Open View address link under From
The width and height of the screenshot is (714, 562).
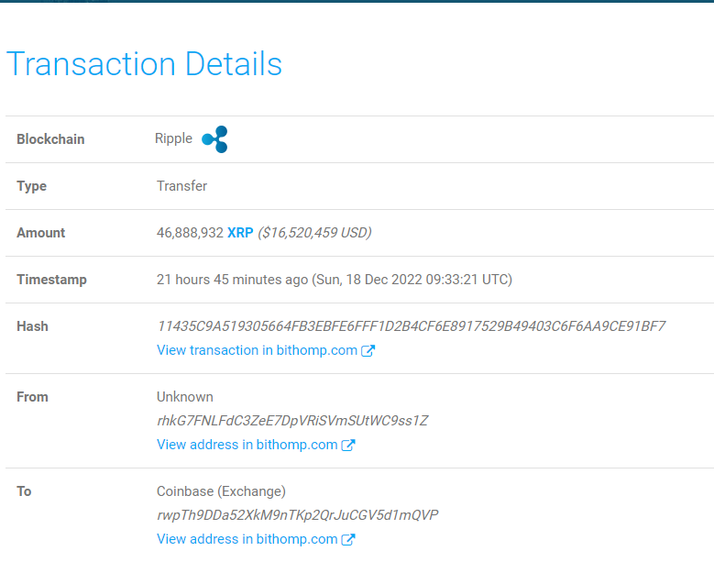pyautogui.click(x=247, y=445)
